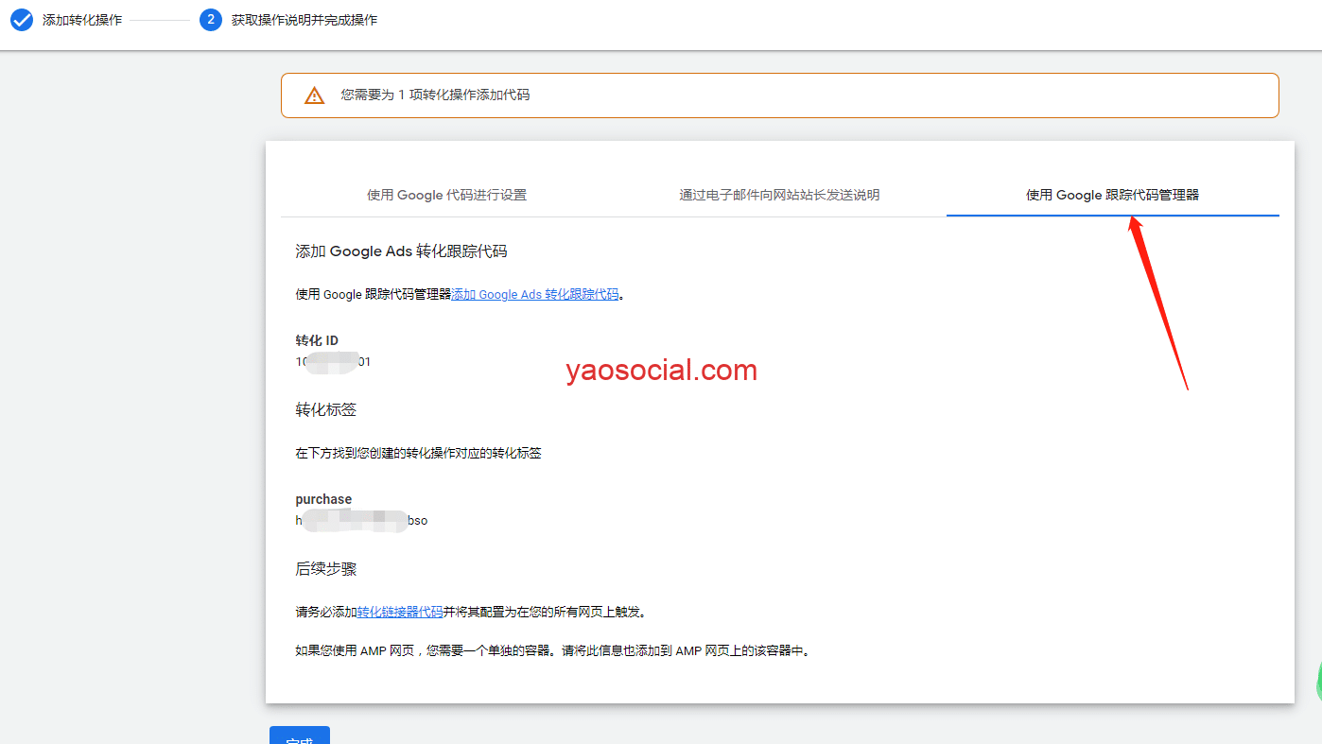Click the blurred 转化 ID number value
Image resolution: width=1322 pixels, height=744 pixels.
(333, 361)
